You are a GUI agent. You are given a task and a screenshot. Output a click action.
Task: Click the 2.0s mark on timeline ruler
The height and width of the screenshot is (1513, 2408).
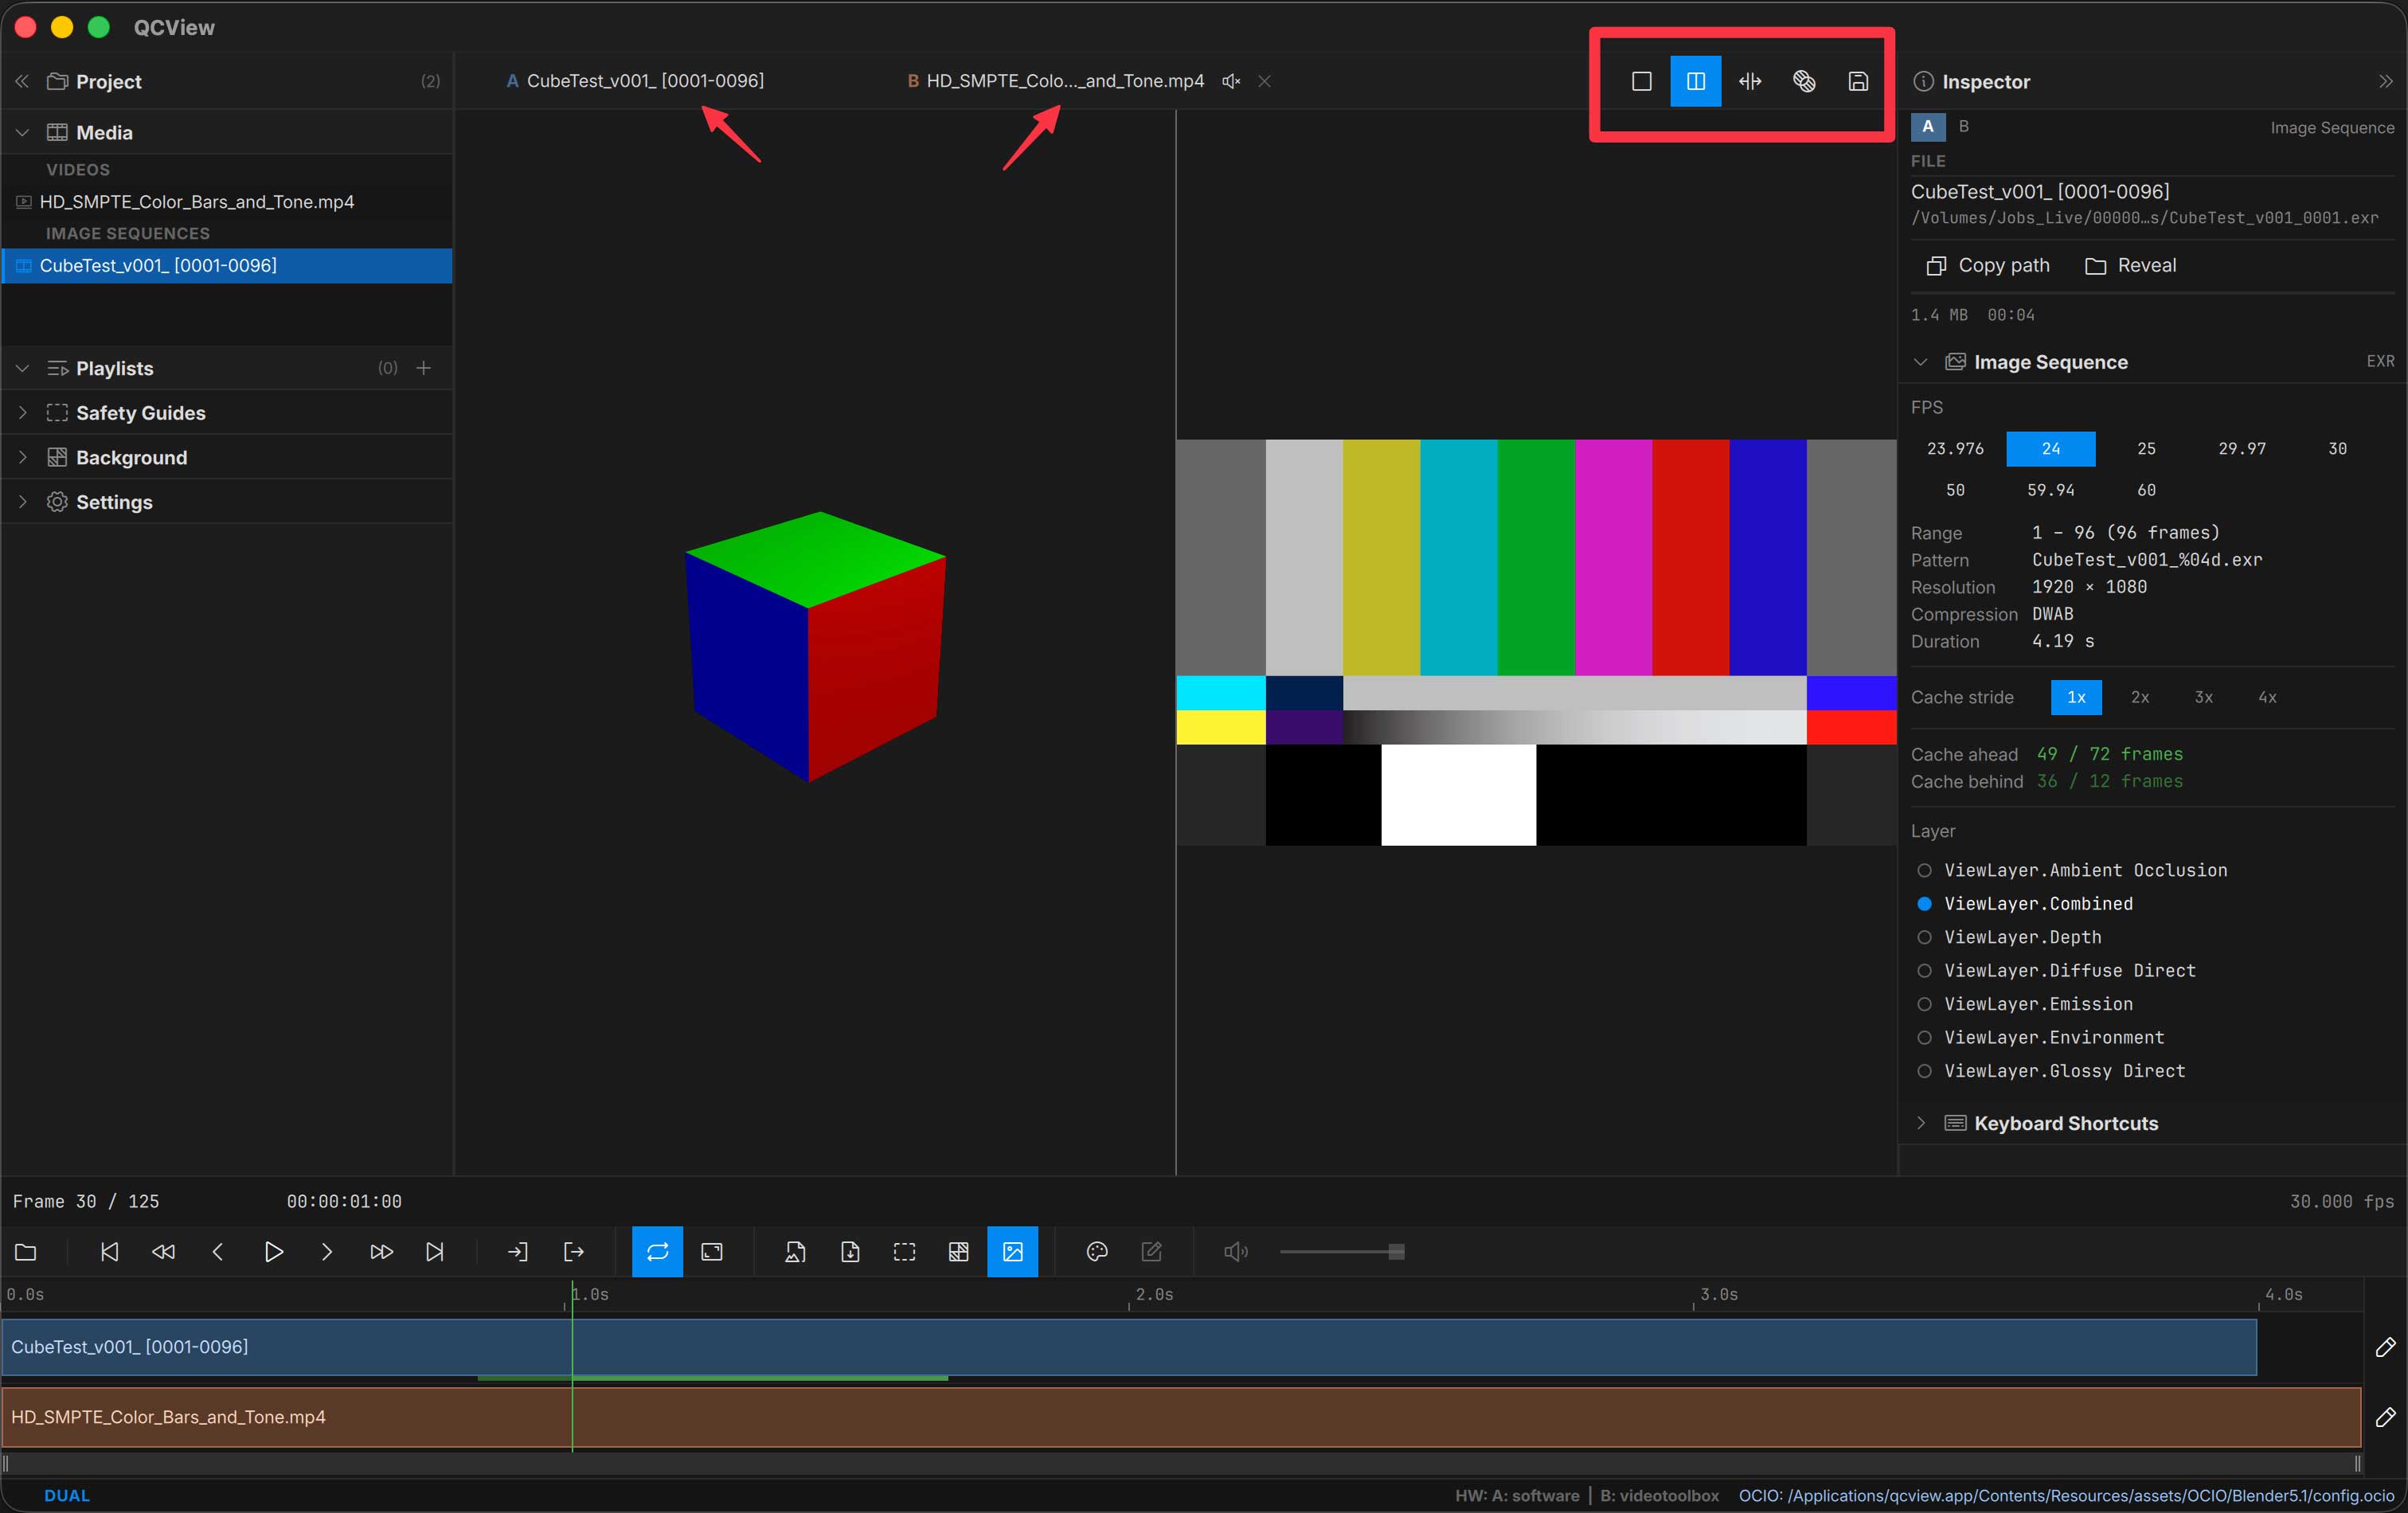tap(1153, 1294)
